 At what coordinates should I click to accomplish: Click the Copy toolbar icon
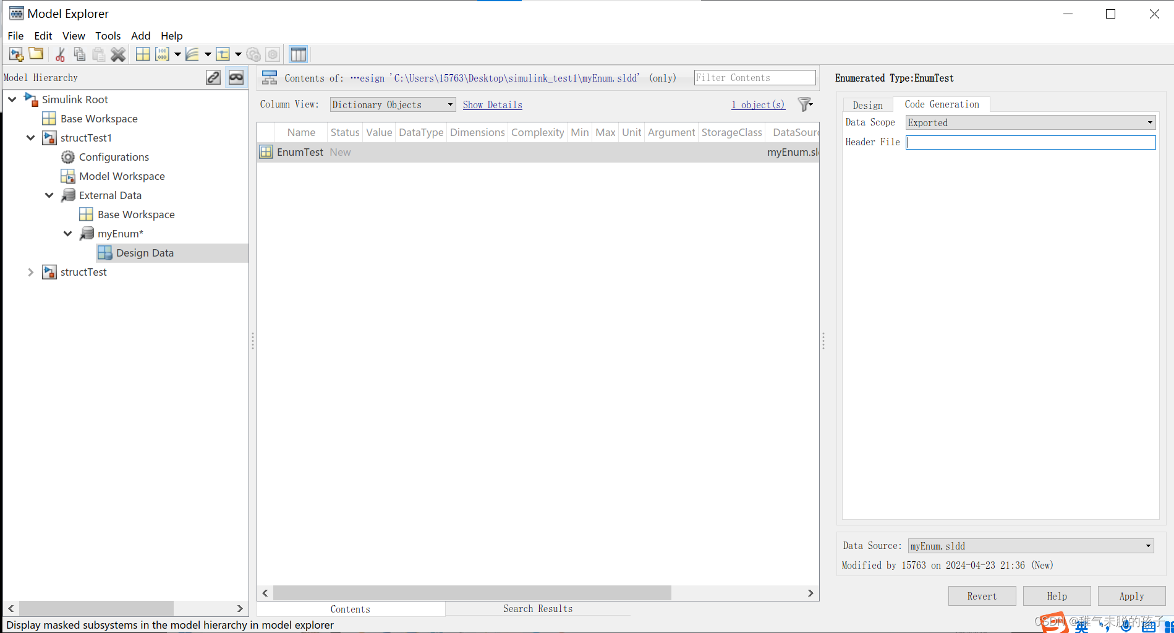point(79,54)
